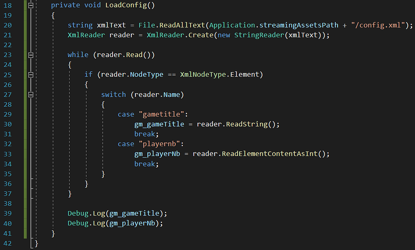Click the XmlReader.Create method call
Viewport: 415px width, 250px height.
point(180,35)
